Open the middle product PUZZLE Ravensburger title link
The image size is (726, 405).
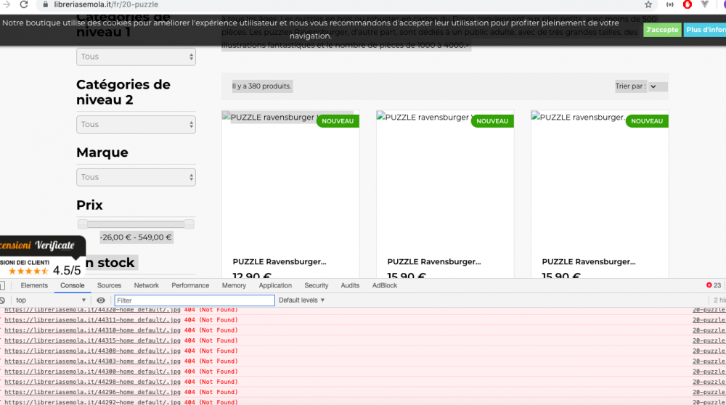coord(434,261)
